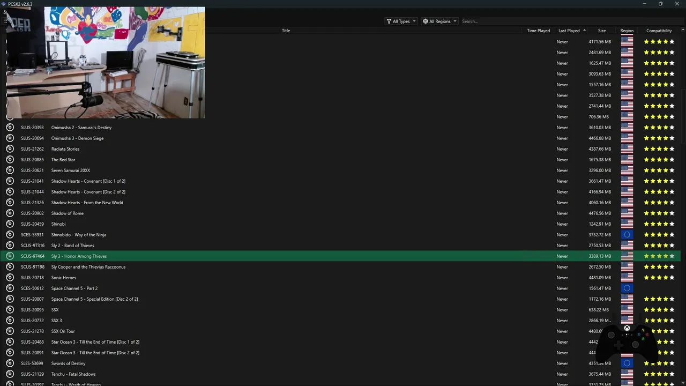Click the US flag in 4171.56 MB row
The image size is (686, 386).
[627, 41]
